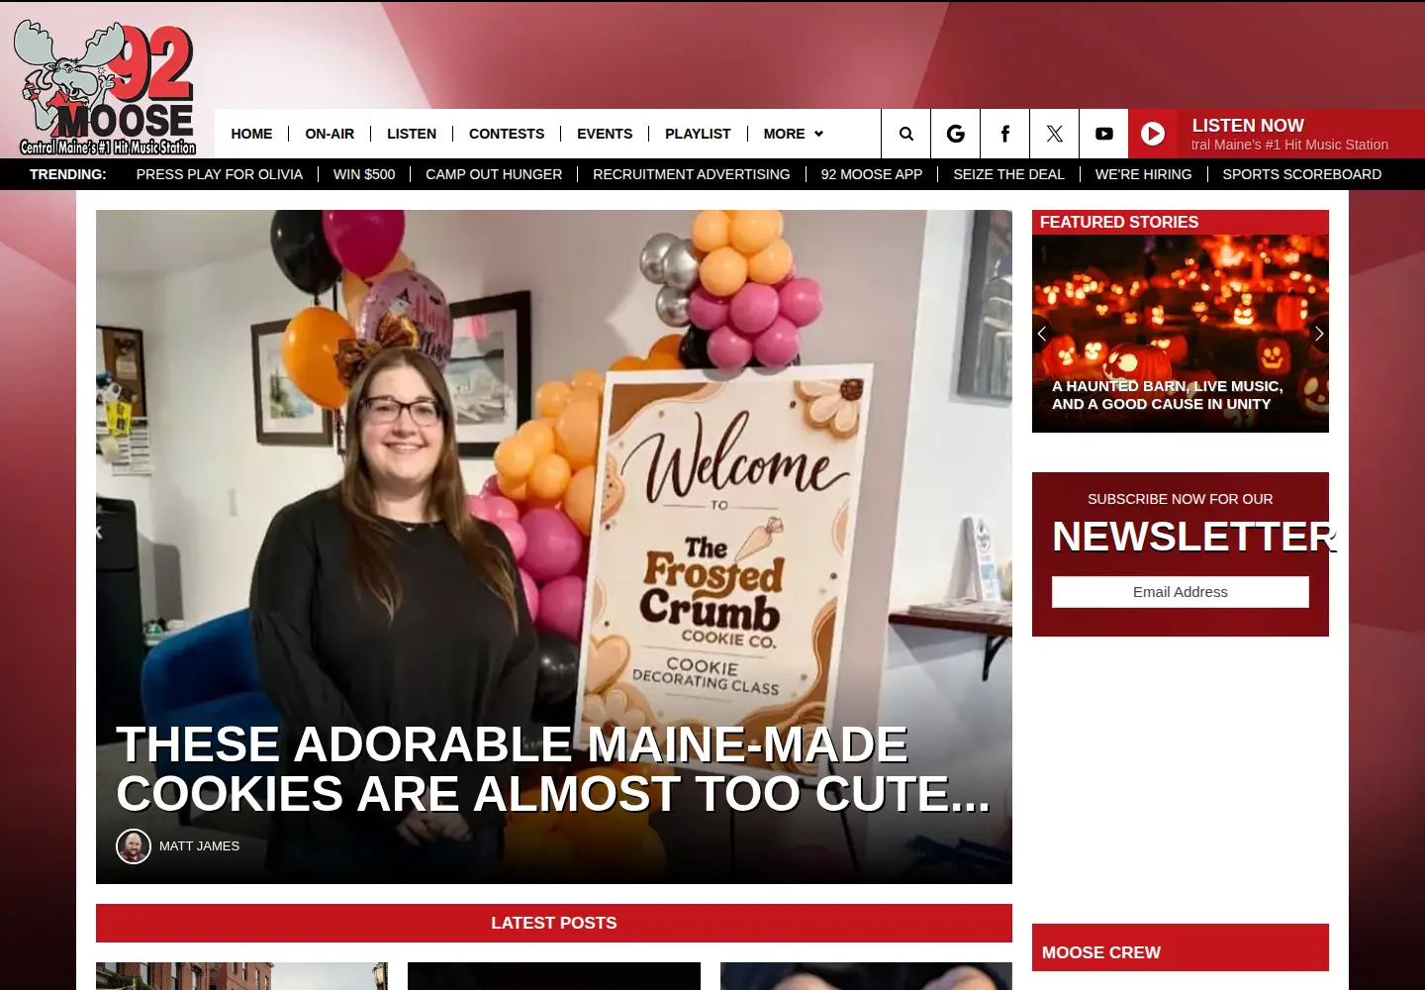Click the newsletter Email Address field
The height and width of the screenshot is (990, 1425).
click(x=1181, y=592)
